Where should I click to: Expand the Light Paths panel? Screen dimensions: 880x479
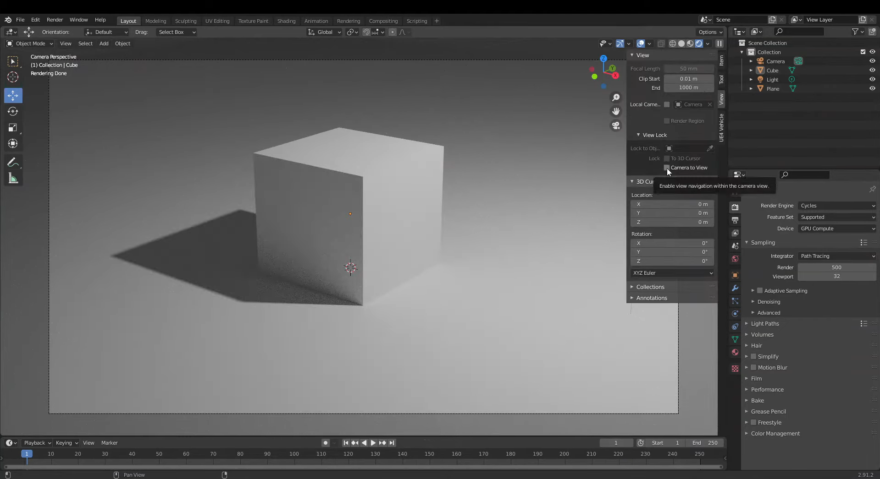click(x=764, y=323)
